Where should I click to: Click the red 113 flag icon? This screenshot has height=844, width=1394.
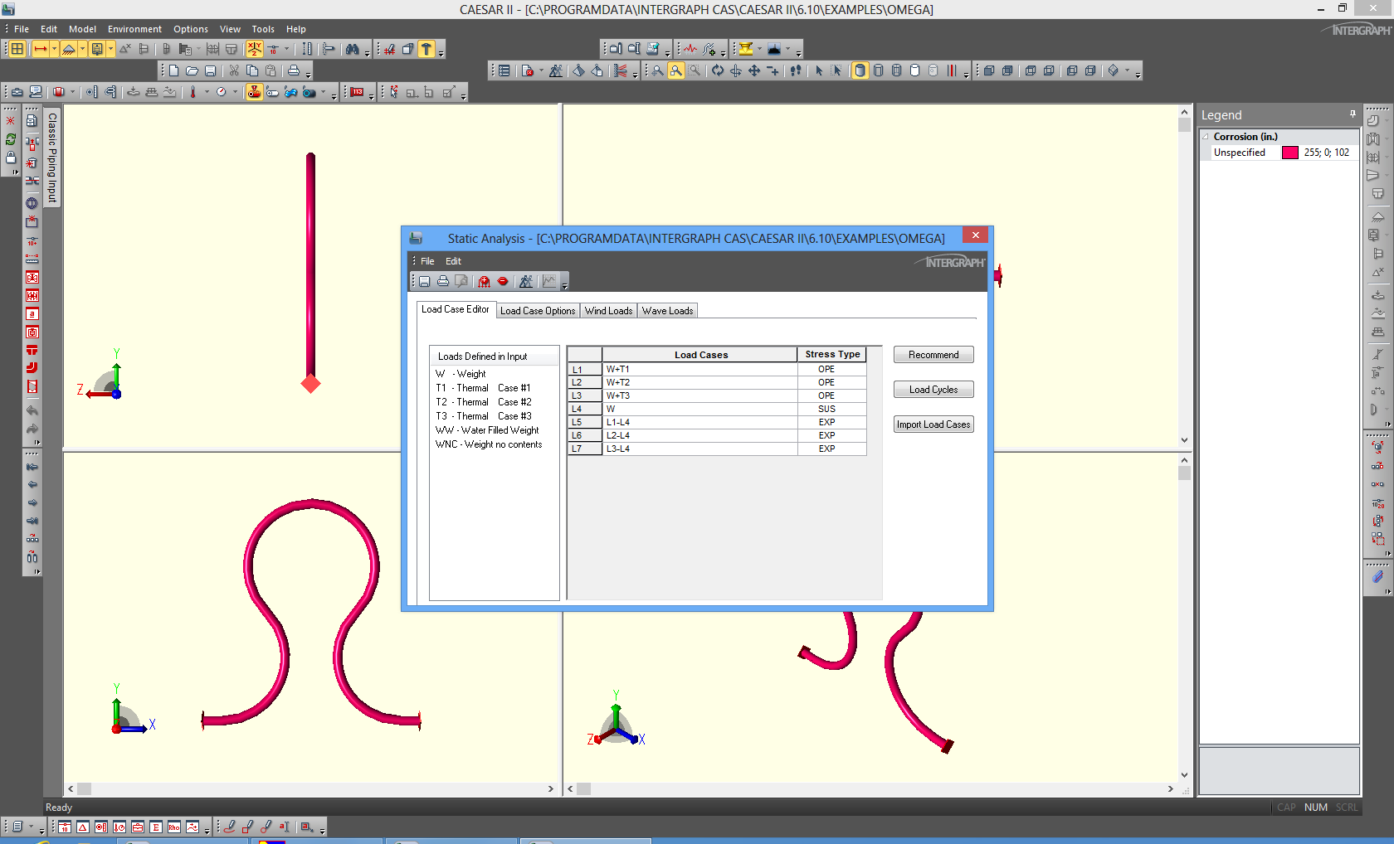tap(357, 92)
